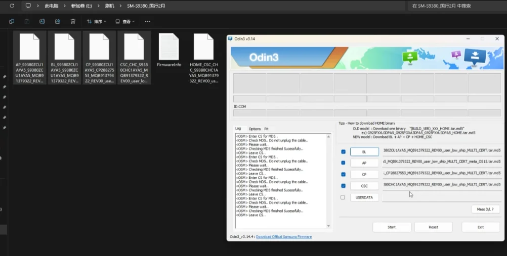Screen dimensions: 507x256
Task: Click the CSC file button in Odin
Action: pyautogui.click(x=364, y=186)
